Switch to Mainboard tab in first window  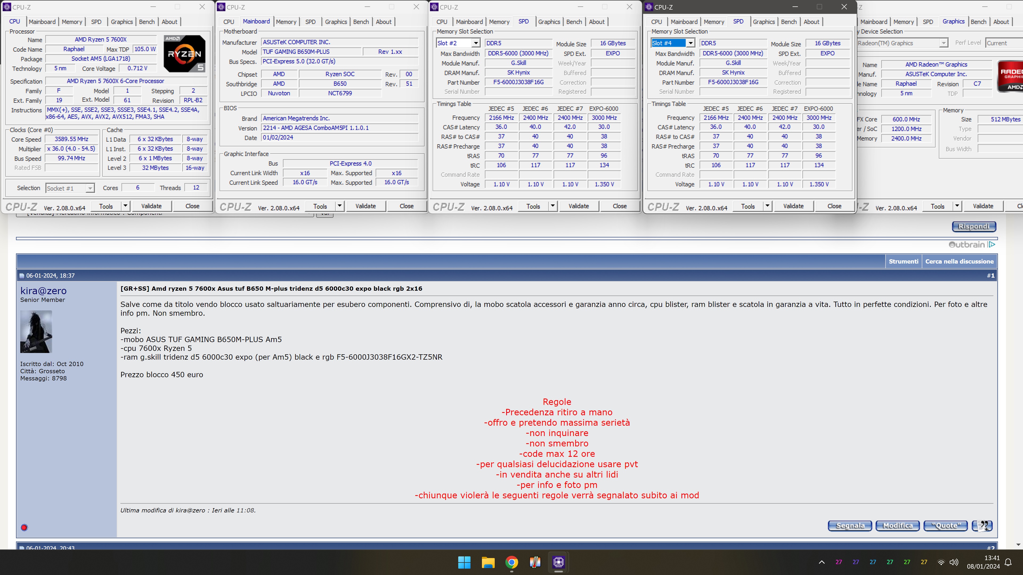(x=42, y=22)
